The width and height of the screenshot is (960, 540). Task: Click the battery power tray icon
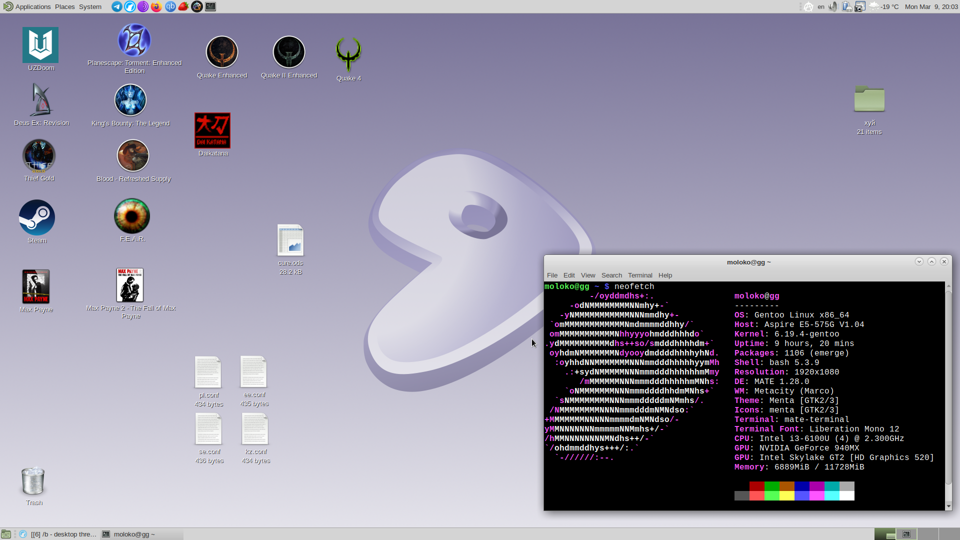(846, 6)
